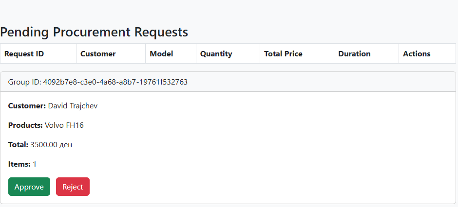Click the item count value 1
The image size is (458, 207).
click(35, 164)
